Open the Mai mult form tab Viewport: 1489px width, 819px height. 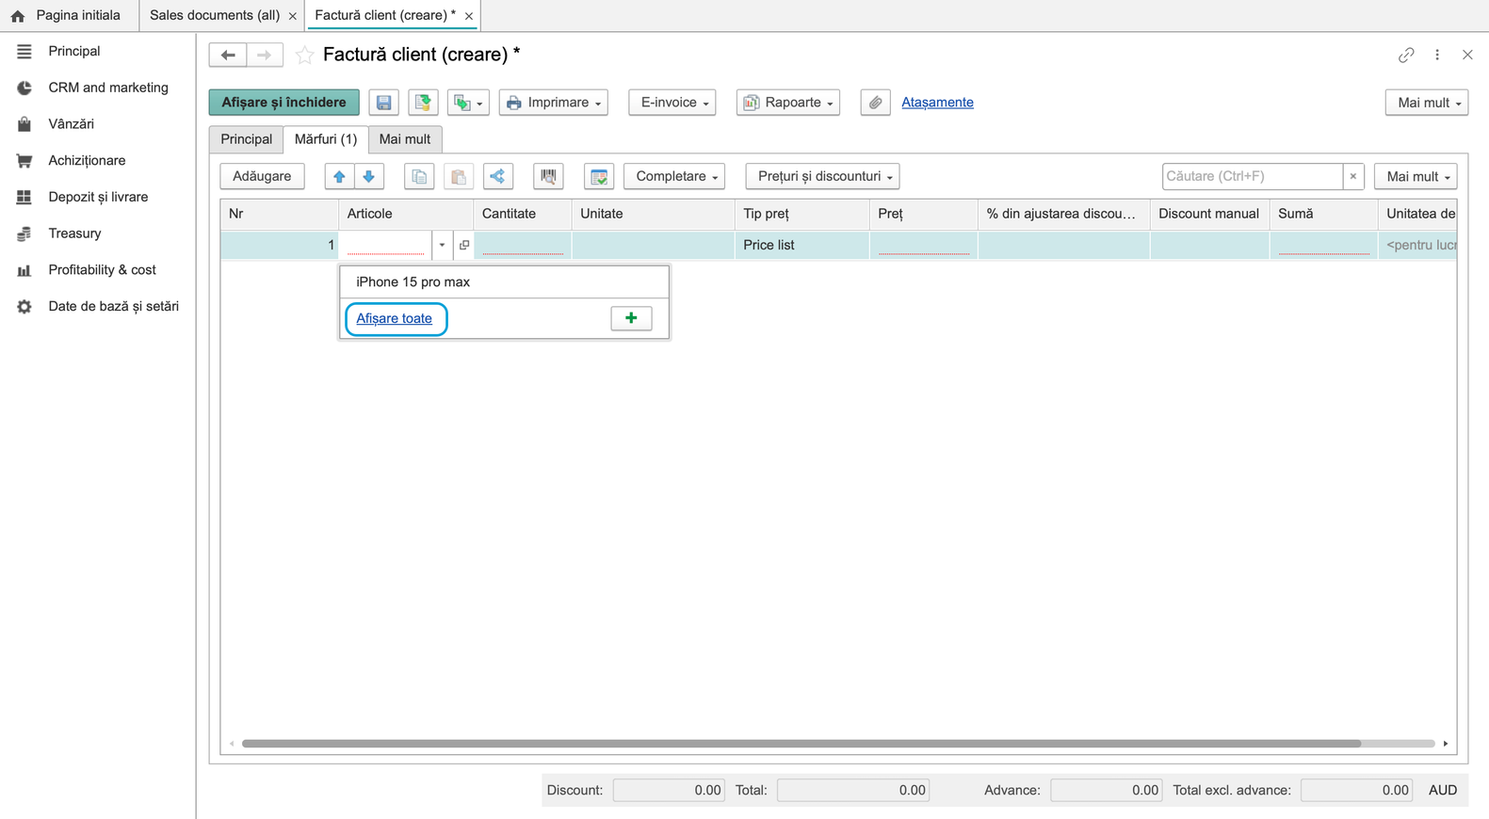point(405,139)
